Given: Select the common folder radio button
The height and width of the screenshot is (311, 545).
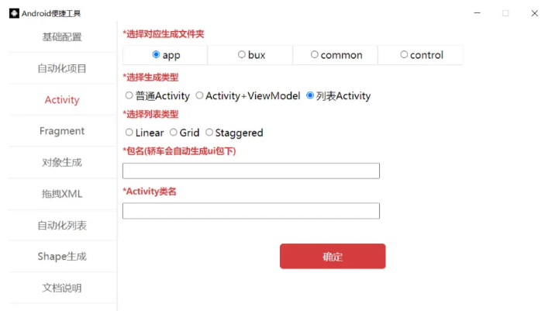Looking at the screenshot, I should [314, 54].
